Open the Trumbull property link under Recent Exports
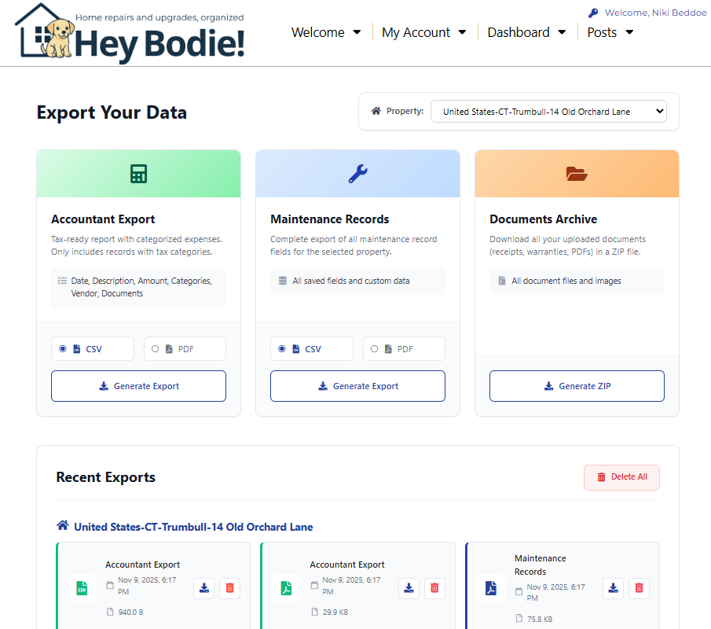The image size is (711, 629). coord(192,527)
